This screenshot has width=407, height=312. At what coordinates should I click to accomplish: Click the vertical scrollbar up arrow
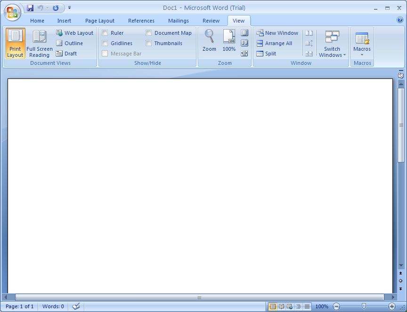401,84
